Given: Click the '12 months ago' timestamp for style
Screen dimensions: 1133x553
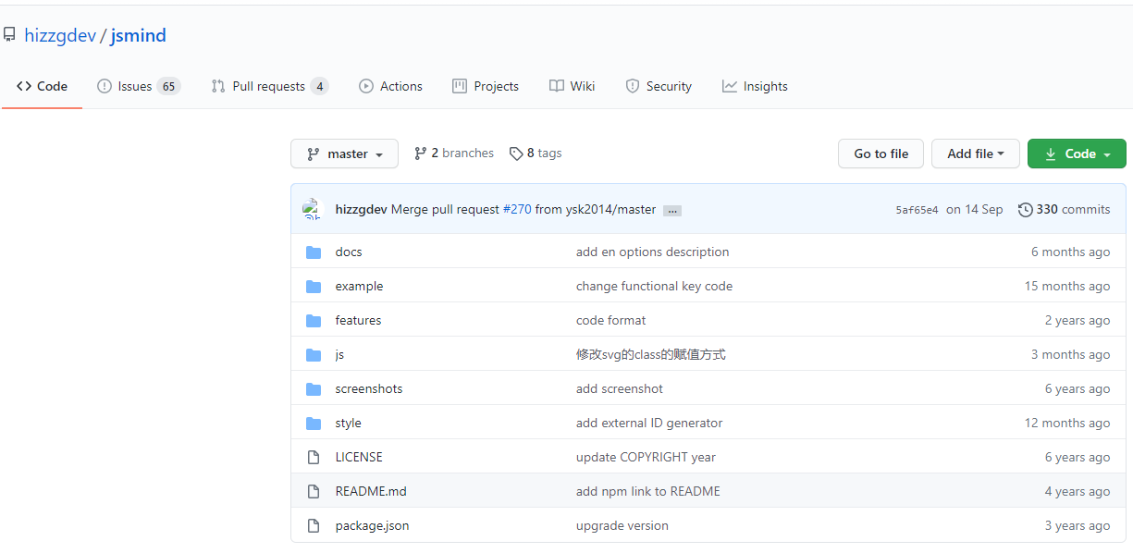Looking at the screenshot, I should (x=1066, y=423).
